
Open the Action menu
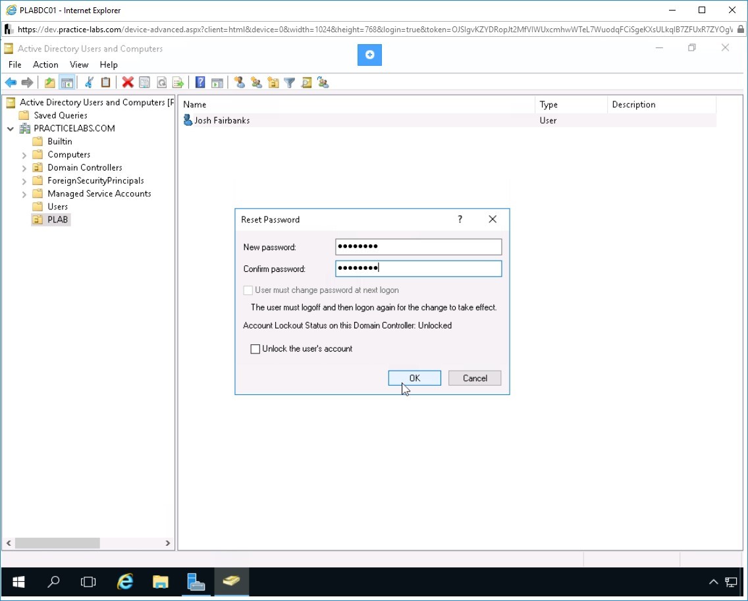click(x=45, y=65)
